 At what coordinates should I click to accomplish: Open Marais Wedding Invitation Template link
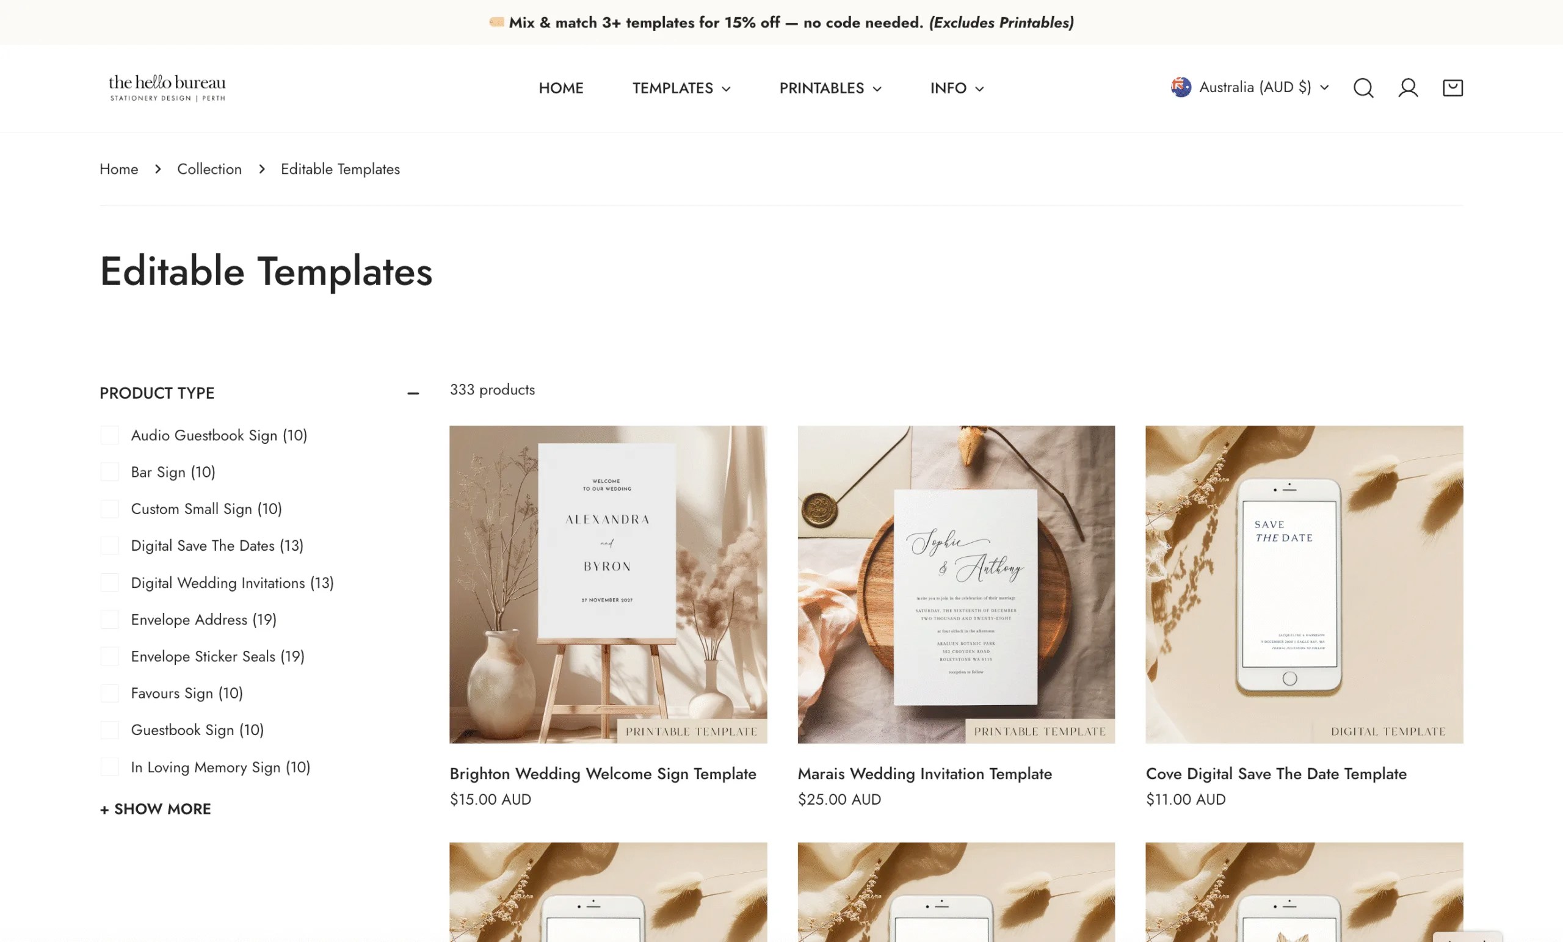click(924, 774)
